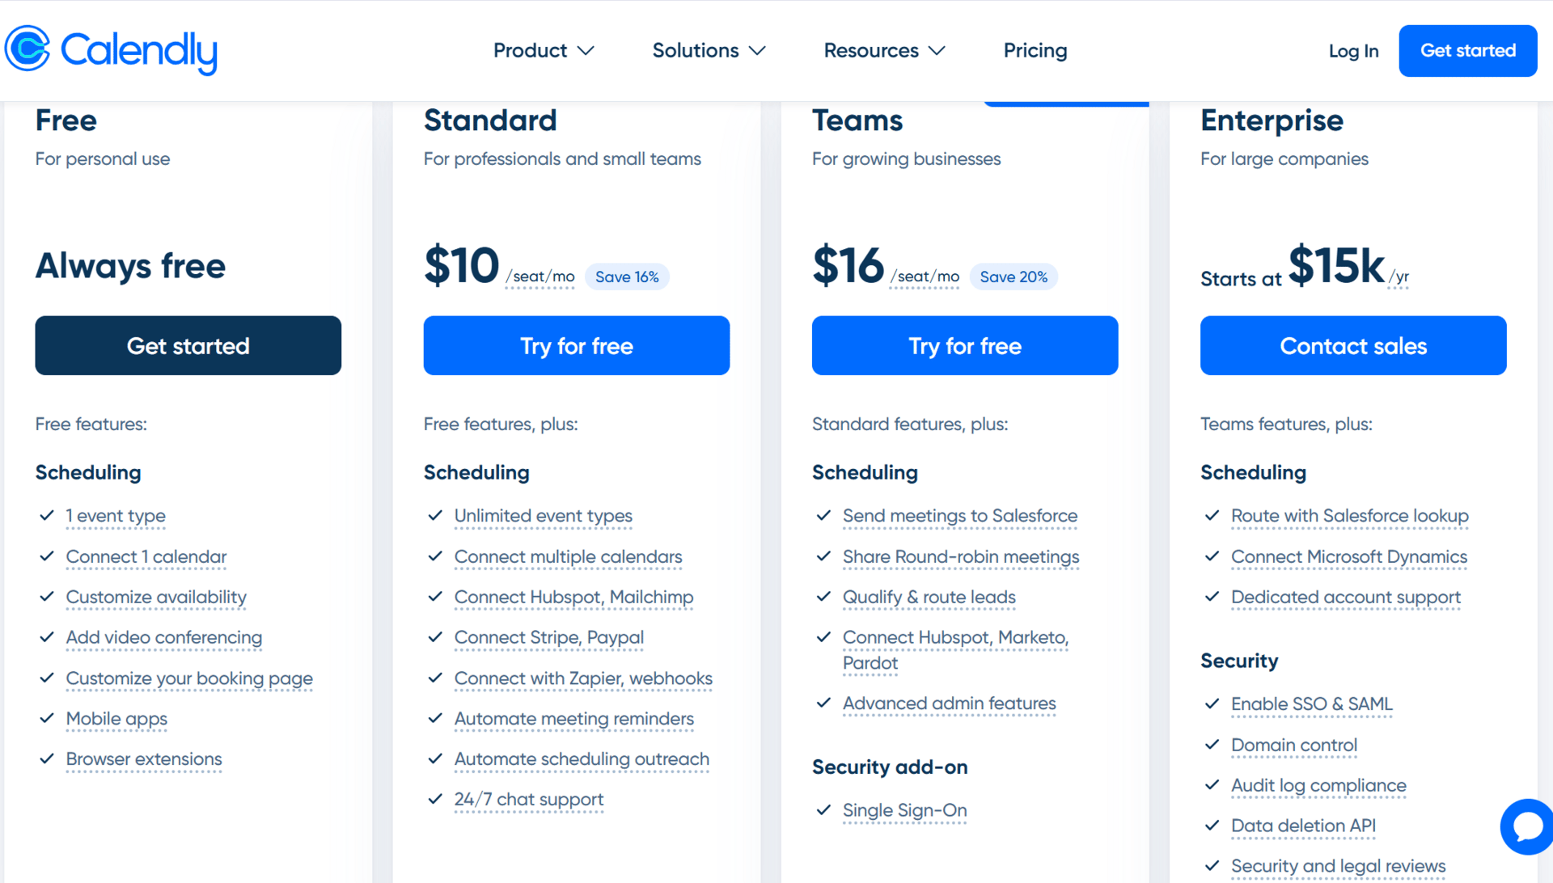This screenshot has height=883, width=1553.
Task: Try the Standard plan for free
Action: [x=576, y=345]
